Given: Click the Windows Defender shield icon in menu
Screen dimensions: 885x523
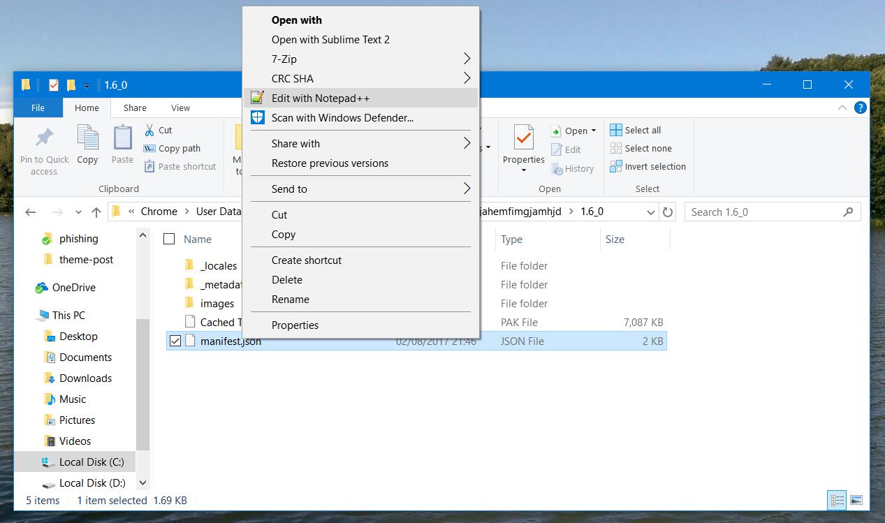Looking at the screenshot, I should point(258,117).
